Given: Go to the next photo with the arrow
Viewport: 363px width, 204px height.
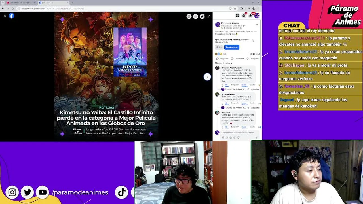Looking at the screenshot, I should point(207,77).
